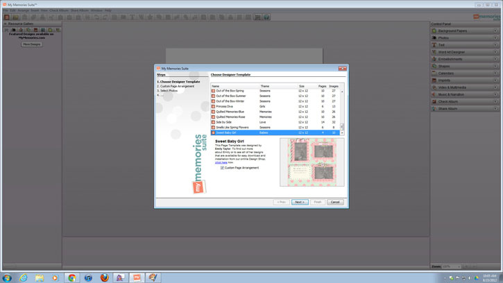The height and width of the screenshot is (283, 503).
Task: Select the Smells Like Spring Flowers template
Action: [x=275, y=128]
